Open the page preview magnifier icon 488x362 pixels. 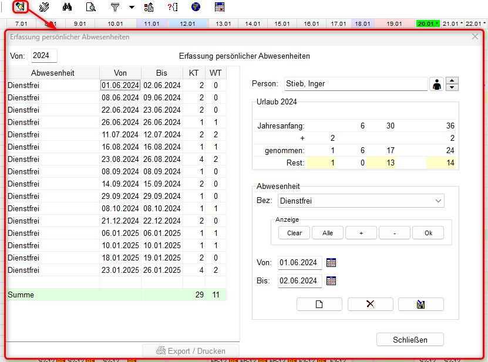pyautogui.click(x=90, y=8)
